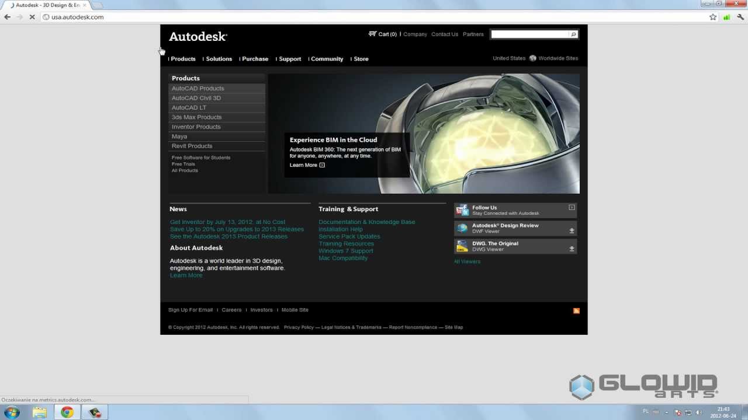
Task: Open Free Software for Students link
Action: click(x=201, y=157)
